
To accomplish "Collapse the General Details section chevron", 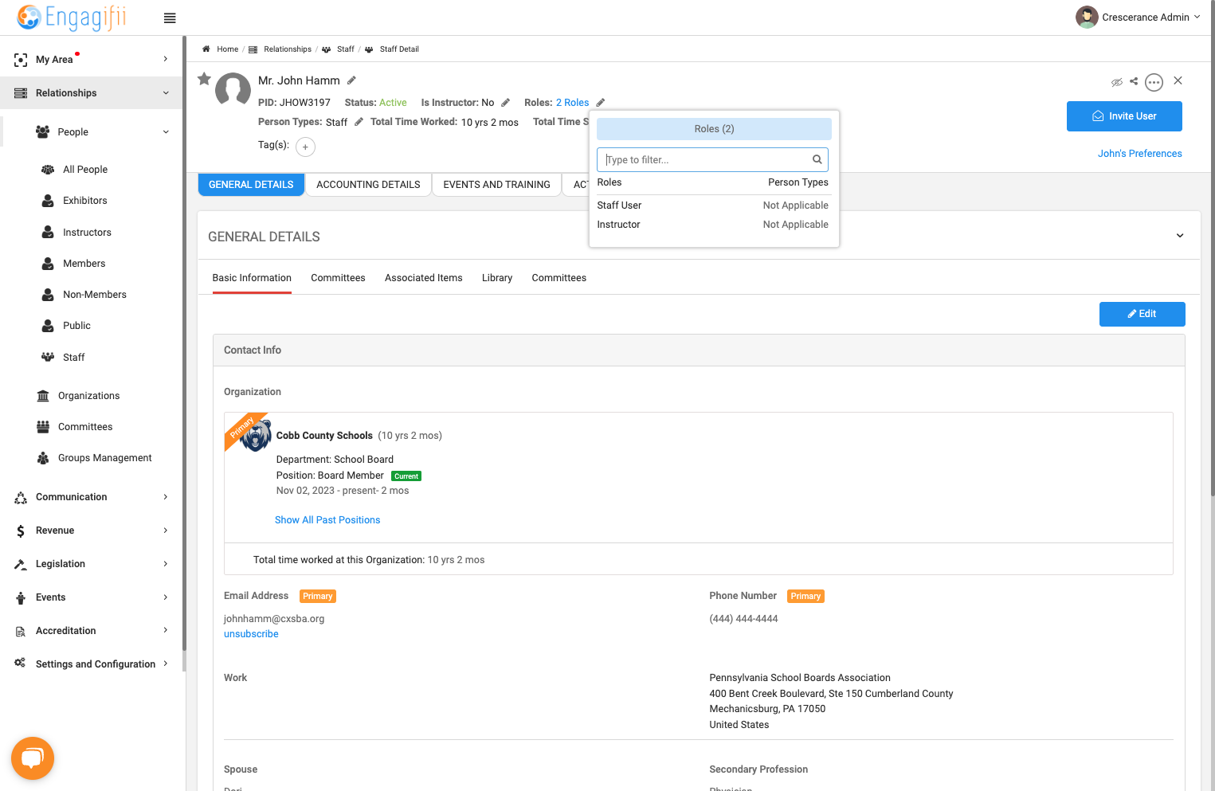I will pyautogui.click(x=1180, y=236).
